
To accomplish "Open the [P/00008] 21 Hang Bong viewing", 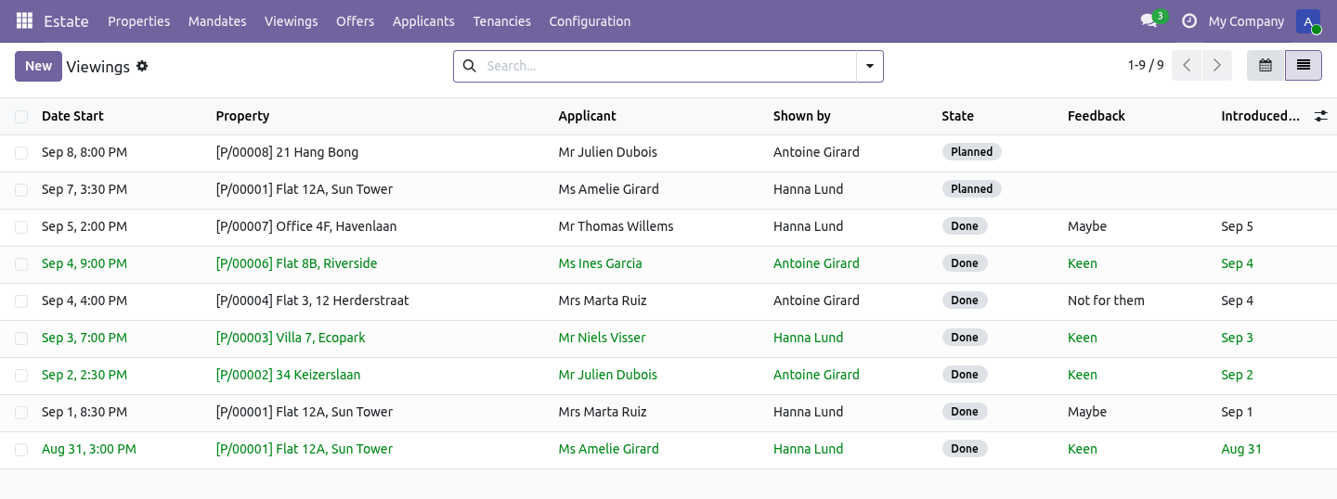I will 287,152.
